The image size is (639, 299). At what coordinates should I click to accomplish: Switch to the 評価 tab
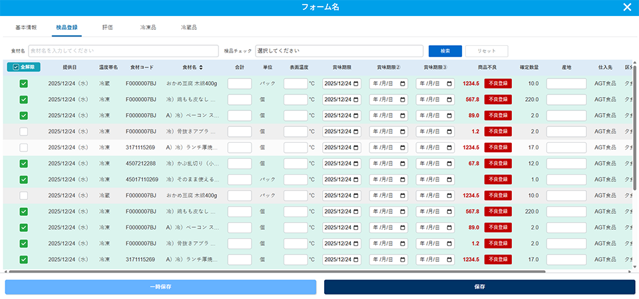coord(108,28)
